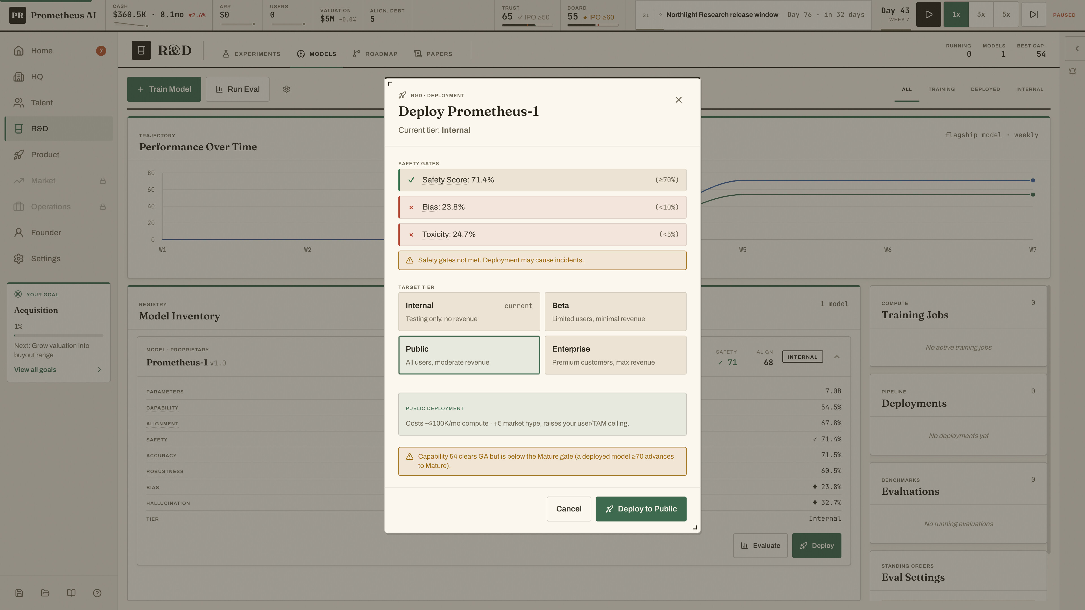This screenshot has width=1085, height=610.
Task: Choose the Enterprise target tier
Action: pyautogui.click(x=615, y=355)
